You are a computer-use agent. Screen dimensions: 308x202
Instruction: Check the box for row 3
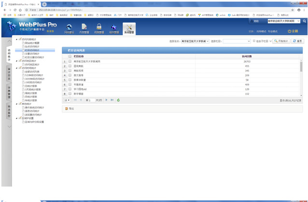(70, 70)
